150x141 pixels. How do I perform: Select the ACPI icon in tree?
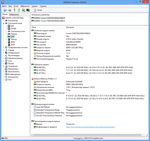9,45
